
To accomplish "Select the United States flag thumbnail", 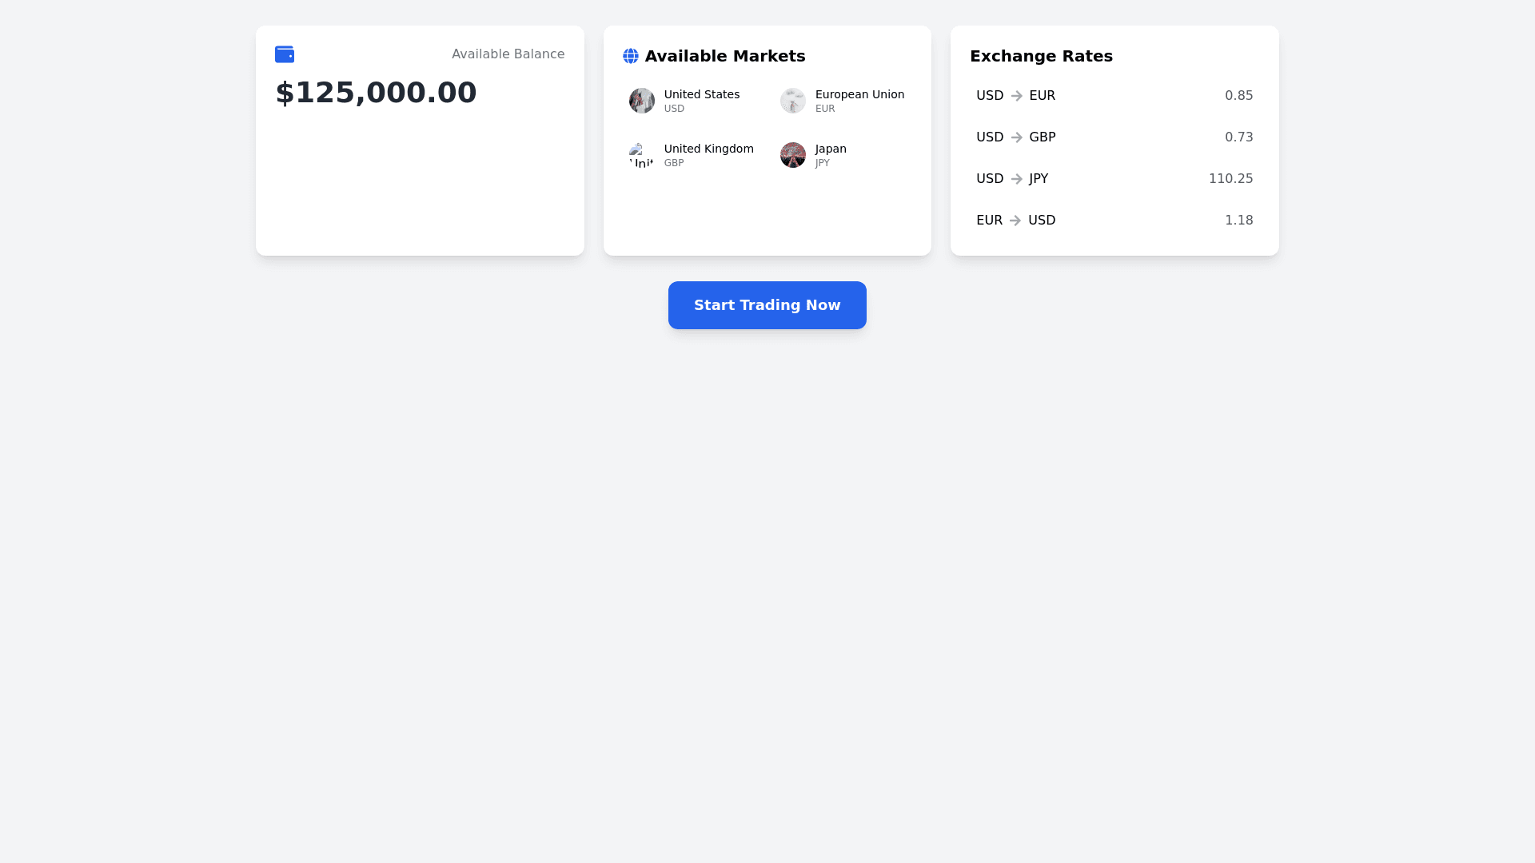I will 642,101.
